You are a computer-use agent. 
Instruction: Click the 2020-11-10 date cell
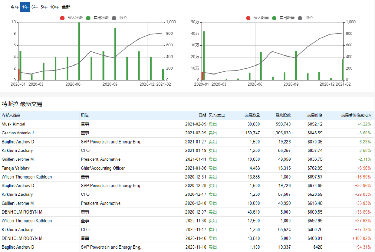click(x=195, y=247)
